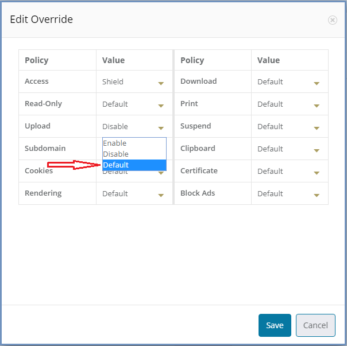
Task: Close the Edit Override dialog with the X icon
Action: click(x=333, y=20)
